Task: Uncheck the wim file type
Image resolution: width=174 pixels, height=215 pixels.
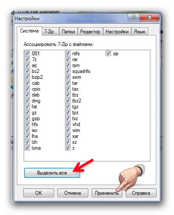Action: point(68,130)
